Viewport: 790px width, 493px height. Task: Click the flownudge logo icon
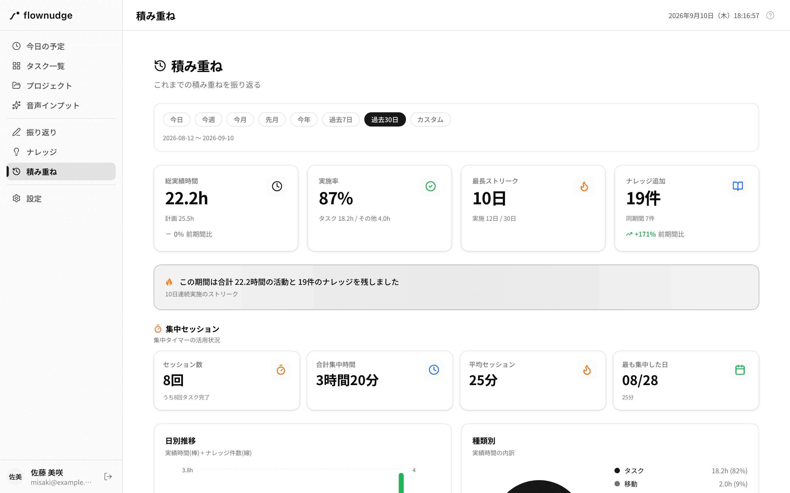[14, 15]
